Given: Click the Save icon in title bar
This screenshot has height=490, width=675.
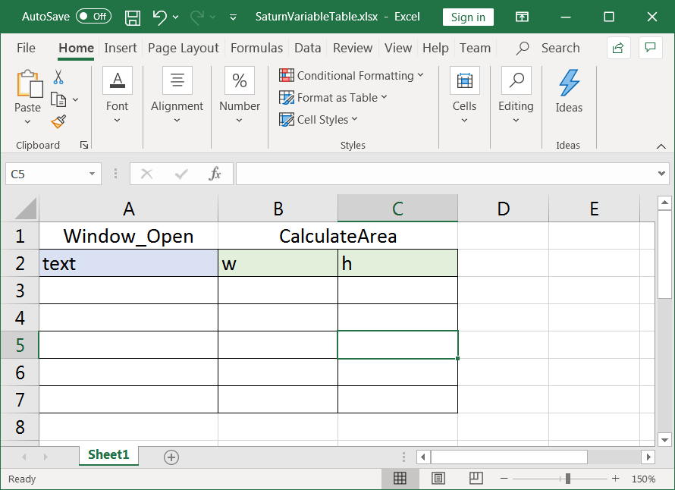Looking at the screenshot, I should 132,17.
